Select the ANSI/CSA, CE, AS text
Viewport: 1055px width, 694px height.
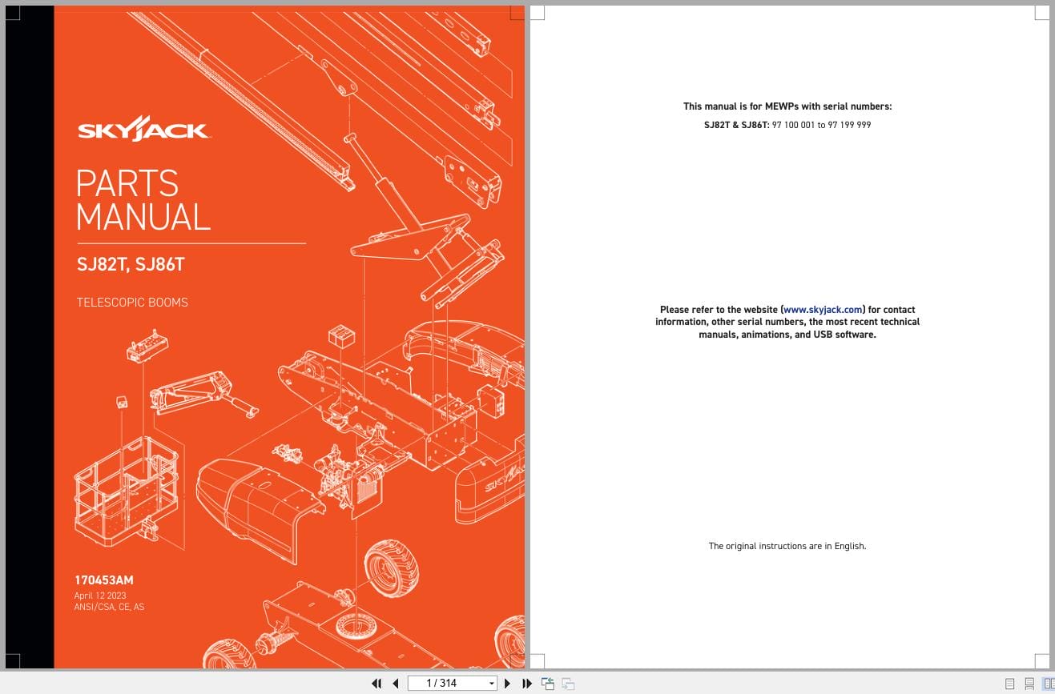109,607
